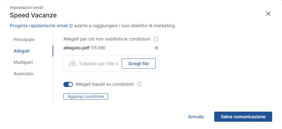282x129 pixels.
Task: Click the 'Speed Vacanze' dialog title
Action: pyautogui.click(x=33, y=15)
